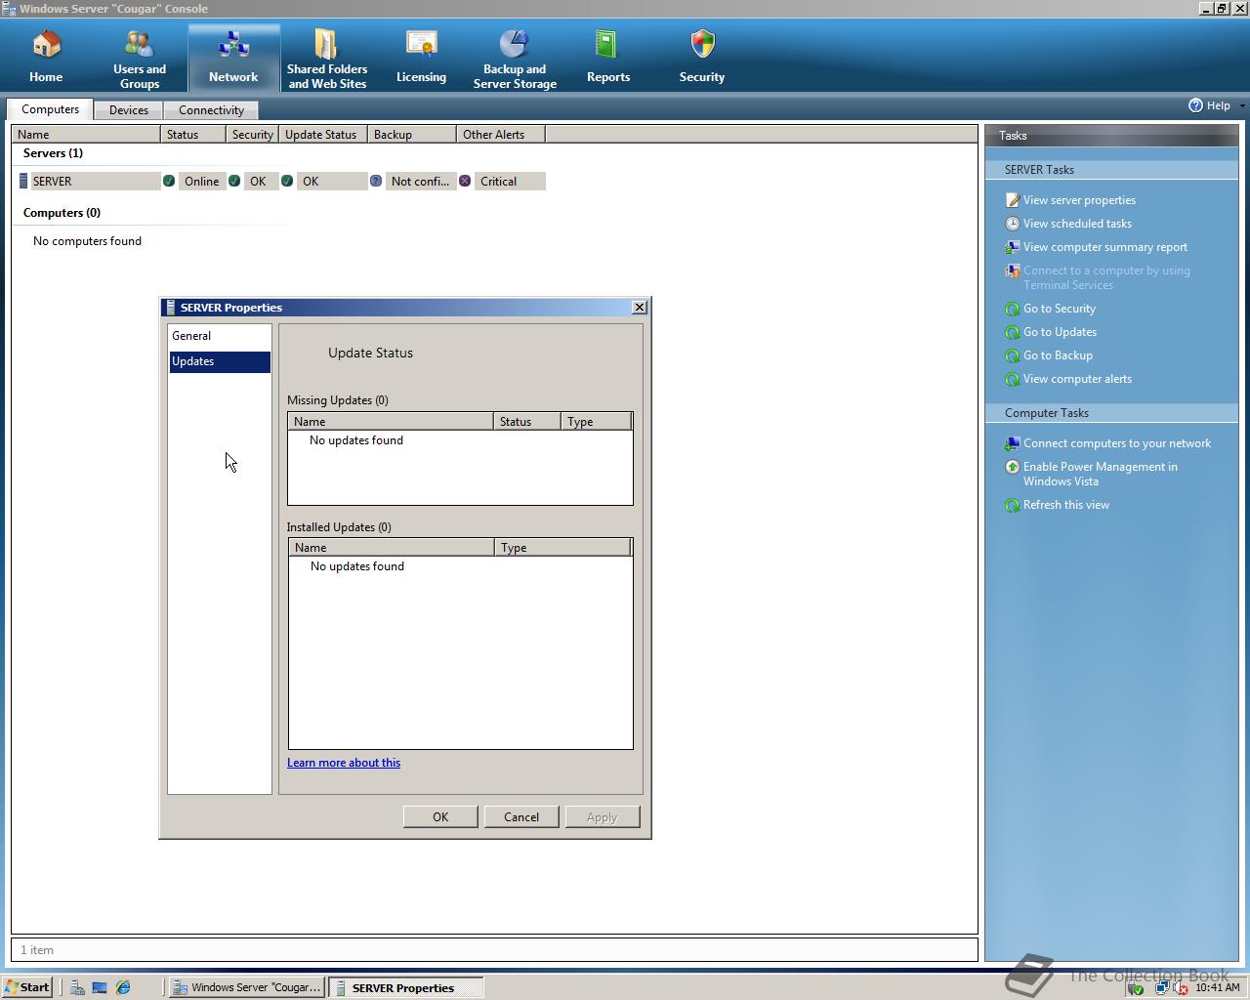Click Missing Updates Name column header

[391, 422]
